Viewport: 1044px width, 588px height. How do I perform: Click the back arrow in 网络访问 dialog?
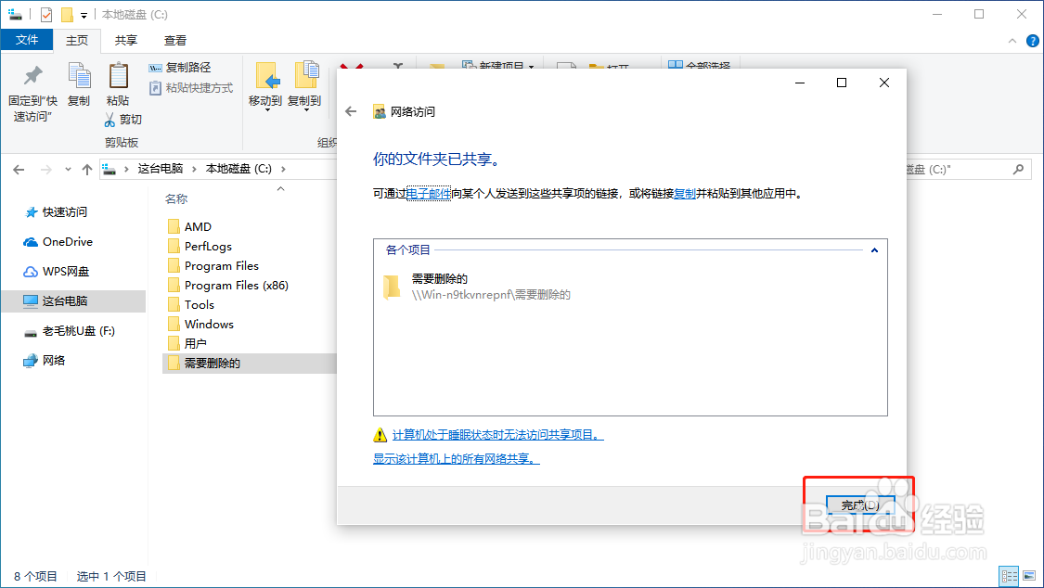click(352, 109)
